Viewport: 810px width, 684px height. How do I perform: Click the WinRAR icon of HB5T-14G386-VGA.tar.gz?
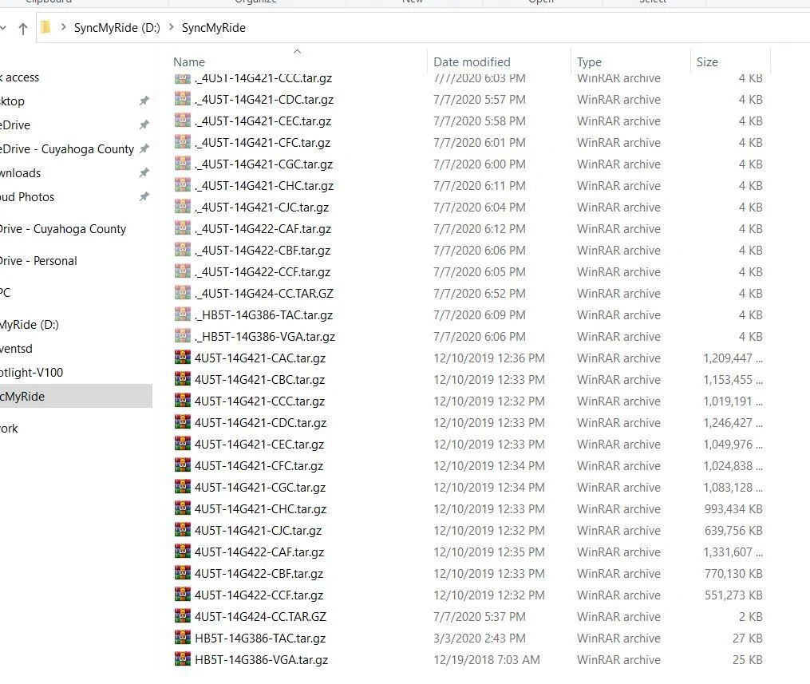tap(183, 659)
